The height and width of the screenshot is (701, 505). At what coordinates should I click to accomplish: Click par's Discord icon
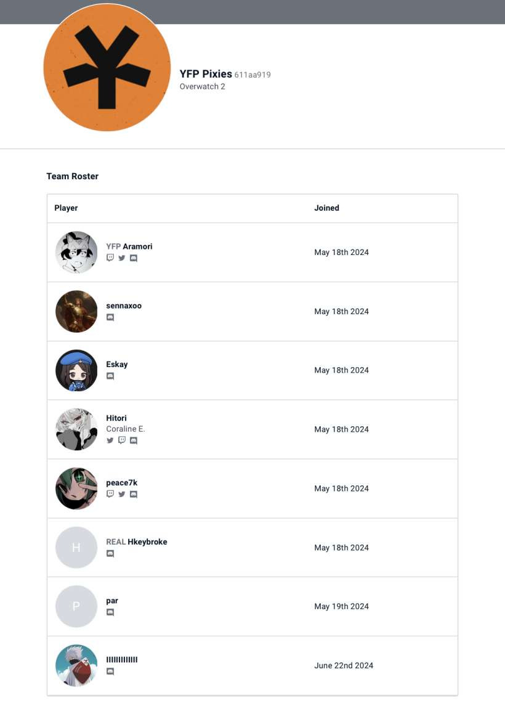pyautogui.click(x=110, y=612)
